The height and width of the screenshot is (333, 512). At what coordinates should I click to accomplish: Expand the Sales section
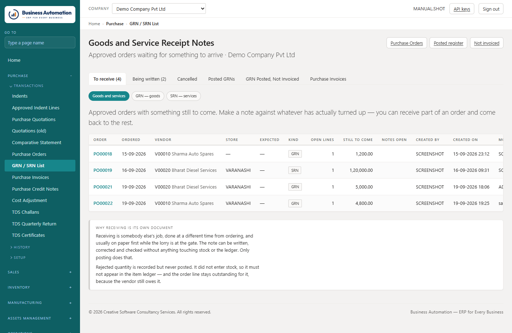coord(40,272)
